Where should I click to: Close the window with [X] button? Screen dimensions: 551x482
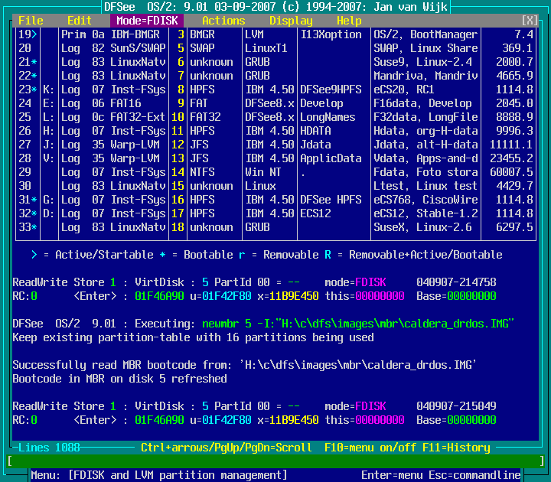[x=529, y=21]
